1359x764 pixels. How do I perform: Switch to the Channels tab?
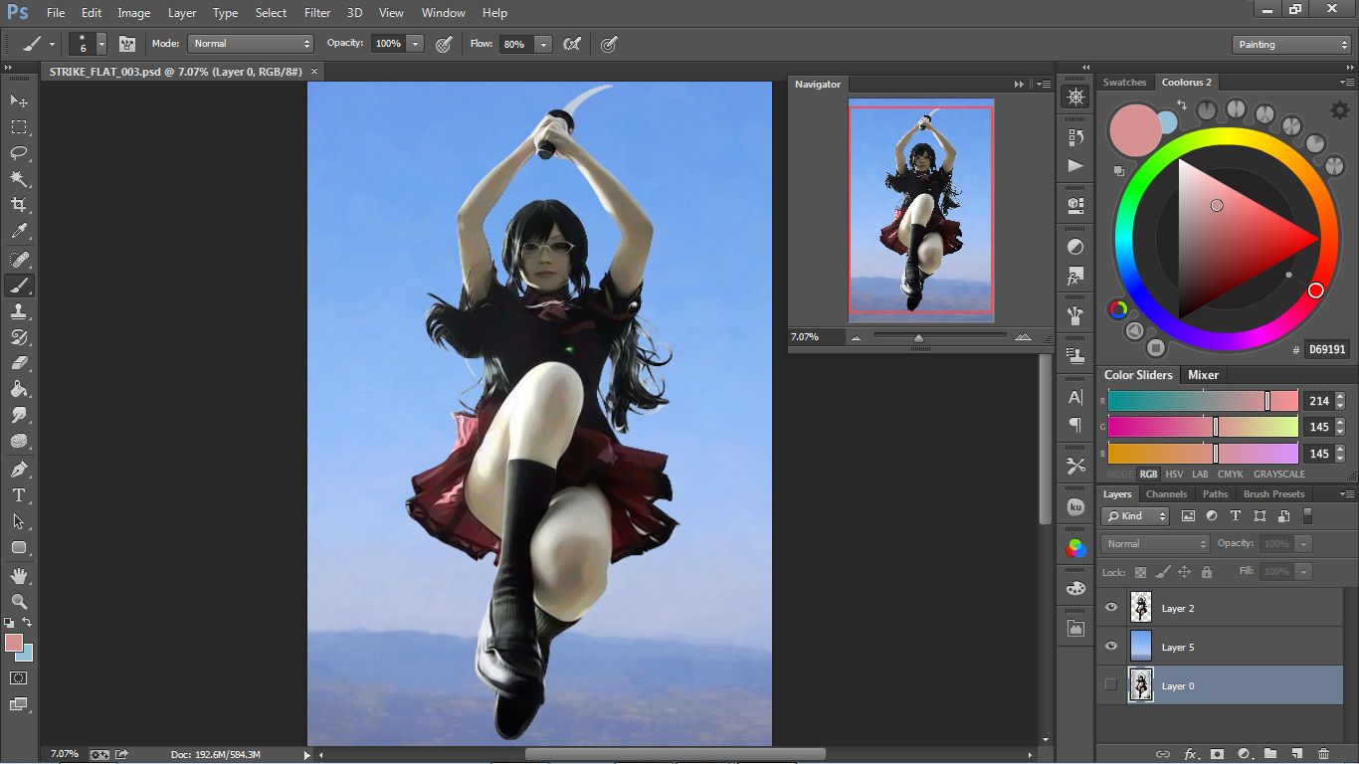[x=1166, y=494]
